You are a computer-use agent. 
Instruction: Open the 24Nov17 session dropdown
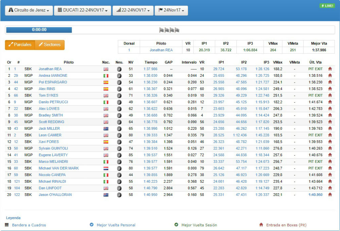pyautogui.click(x=171, y=11)
